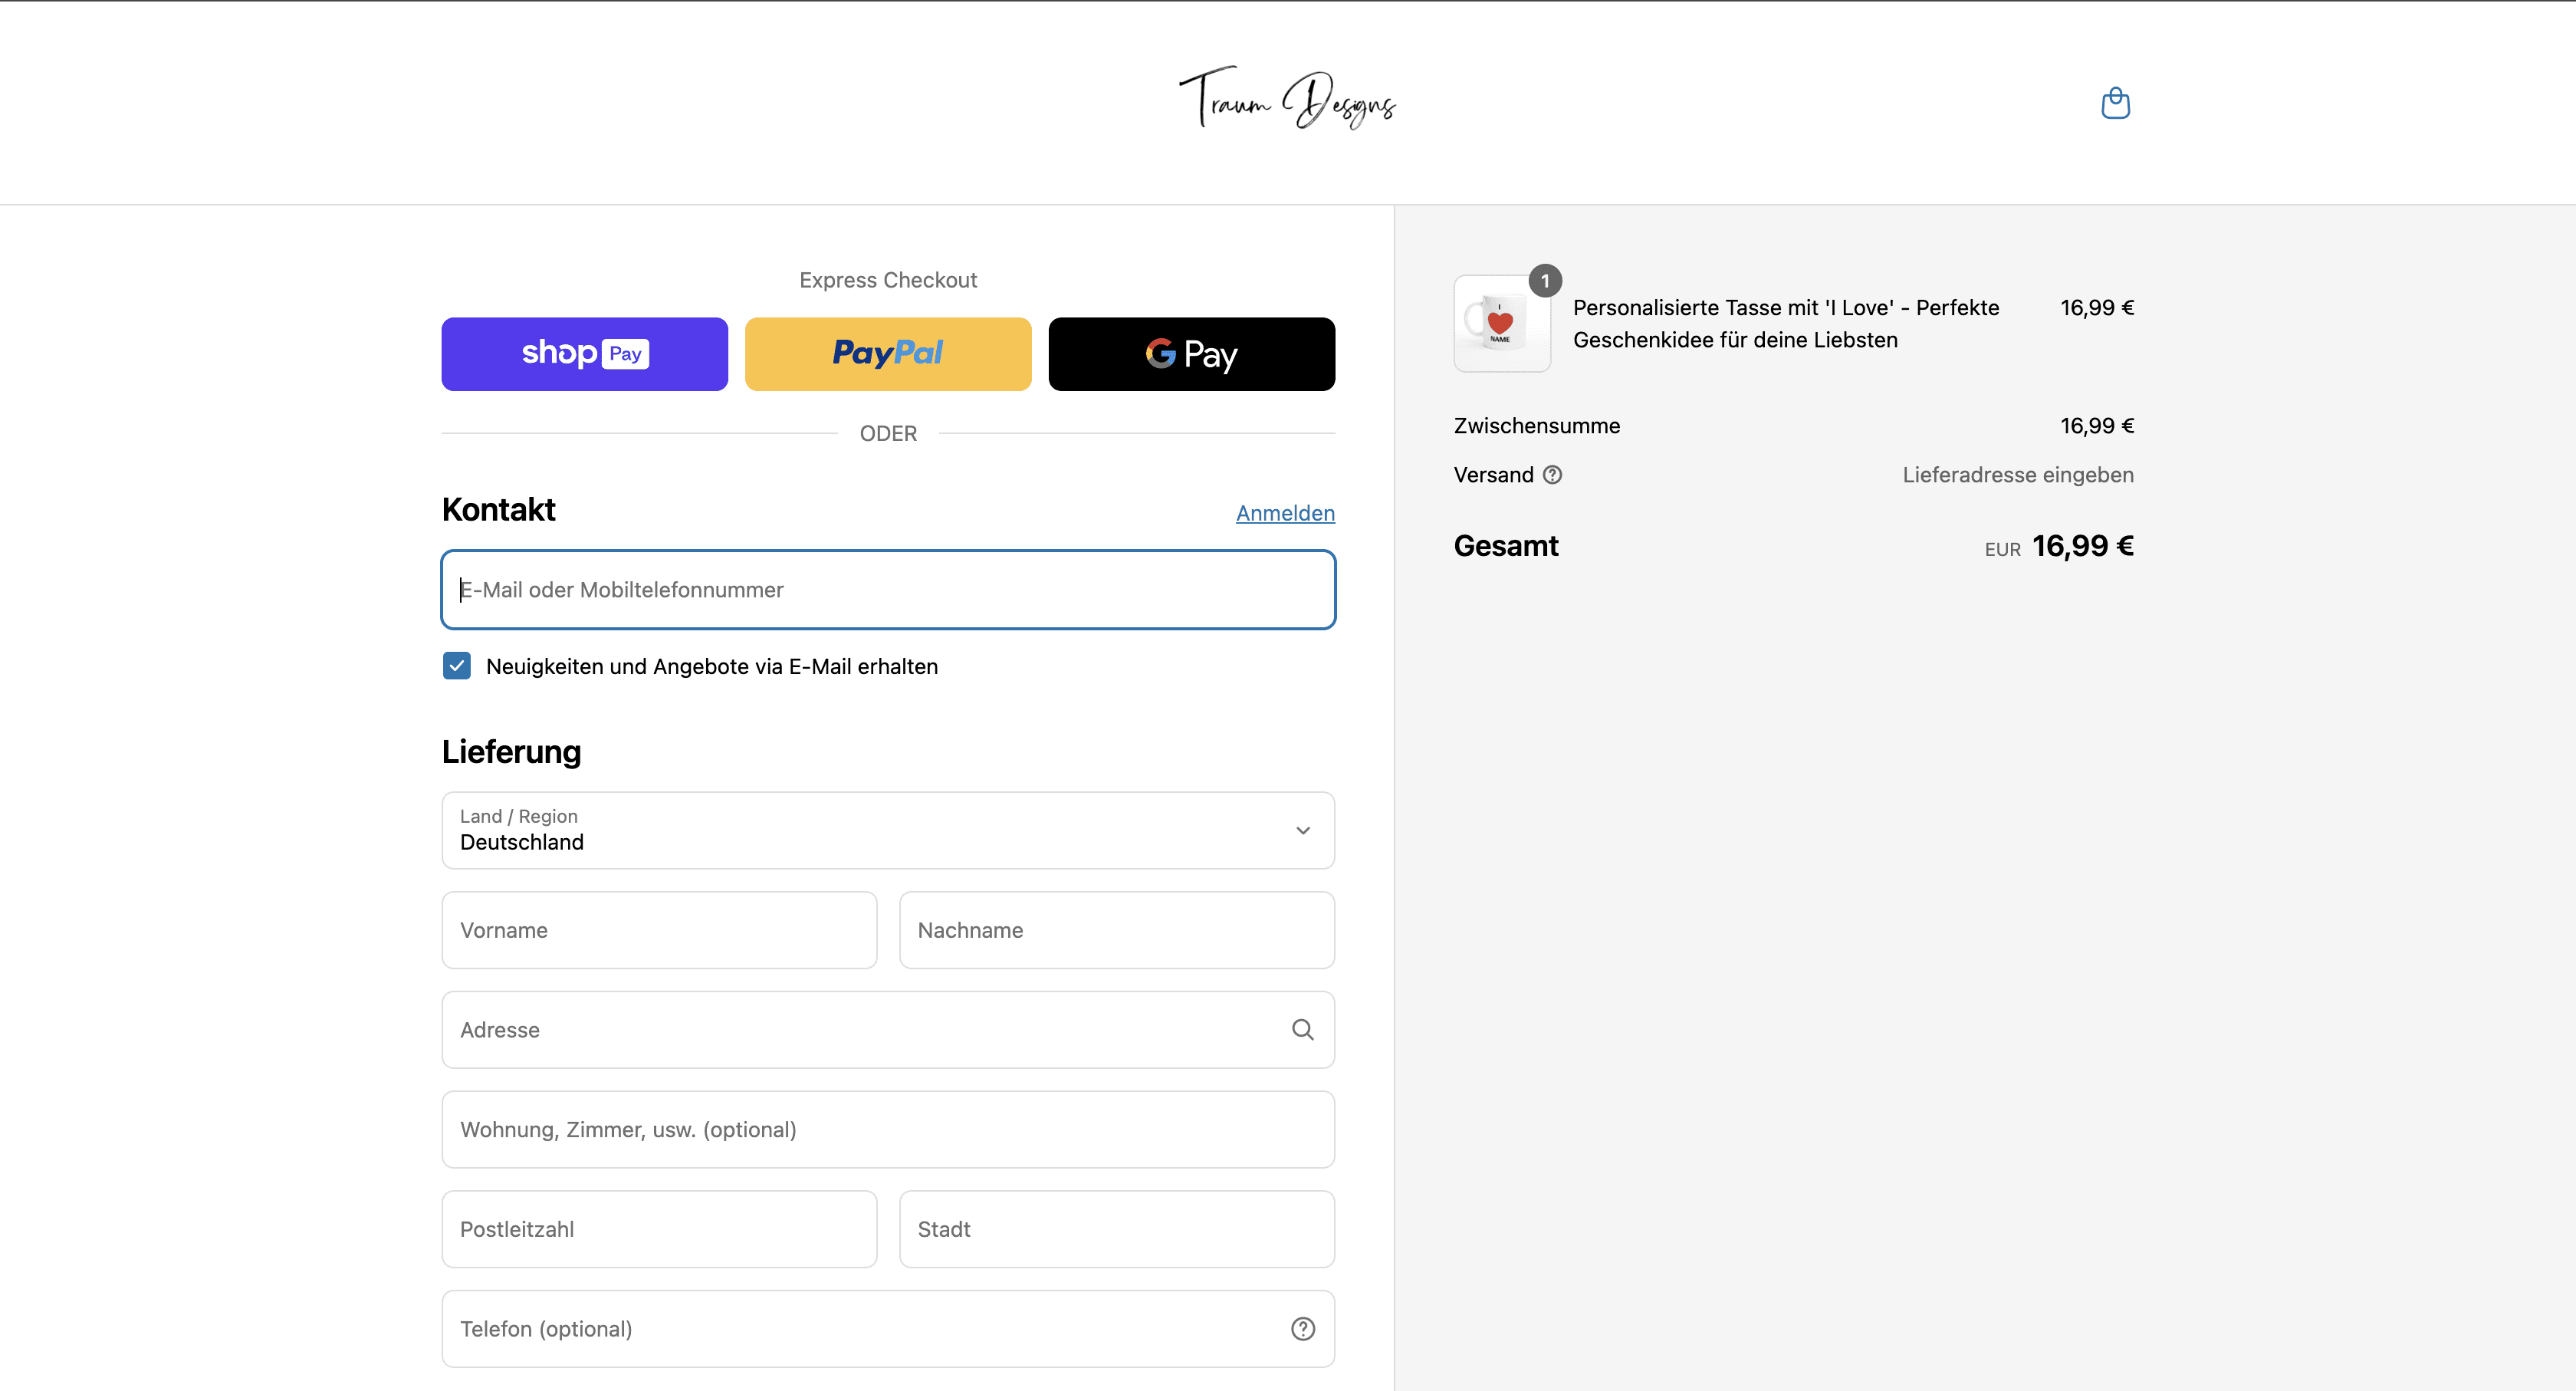
Task: Click the Anmelden link
Action: 1285,513
